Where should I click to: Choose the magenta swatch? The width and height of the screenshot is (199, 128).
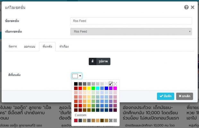(115, 88)
